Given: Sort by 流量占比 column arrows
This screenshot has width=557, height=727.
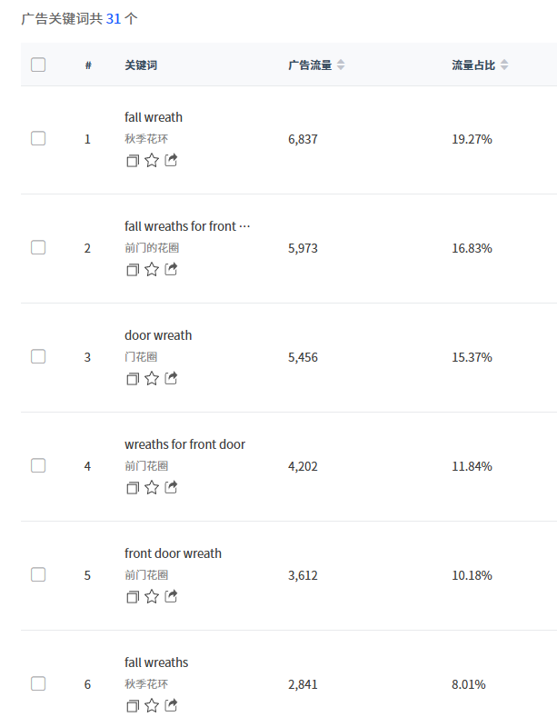Looking at the screenshot, I should point(504,65).
